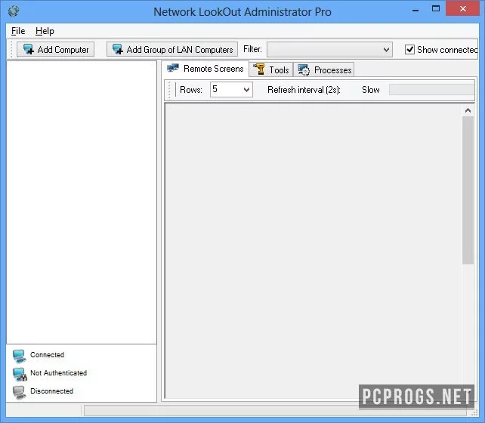Click the Network LookOut app icon in title bar
The height and width of the screenshot is (423, 485).
[x=14, y=11]
